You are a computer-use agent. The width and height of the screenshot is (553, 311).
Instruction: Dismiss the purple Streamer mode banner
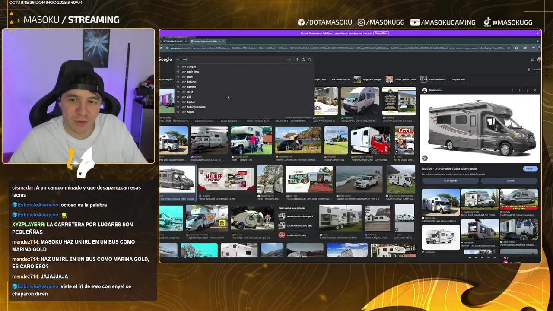538,33
